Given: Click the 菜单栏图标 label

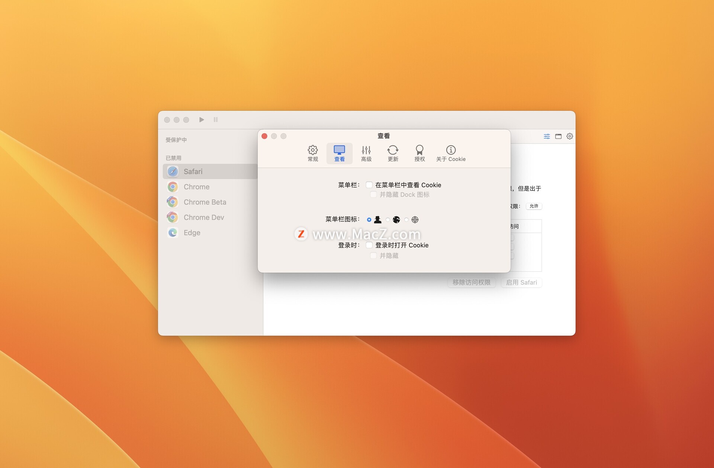Looking at the screenshot, I should click(x=342, y=219).
